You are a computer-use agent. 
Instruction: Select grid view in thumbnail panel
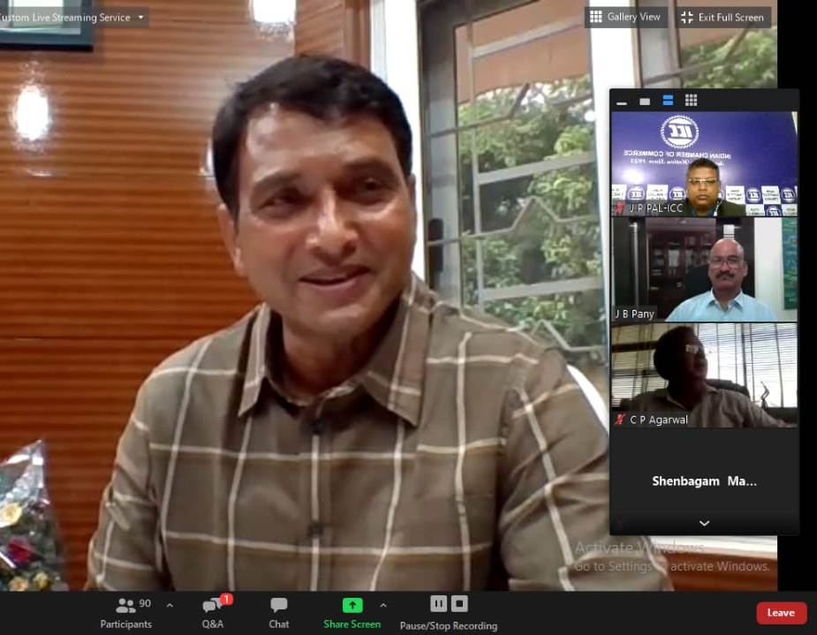pos(691,100)
